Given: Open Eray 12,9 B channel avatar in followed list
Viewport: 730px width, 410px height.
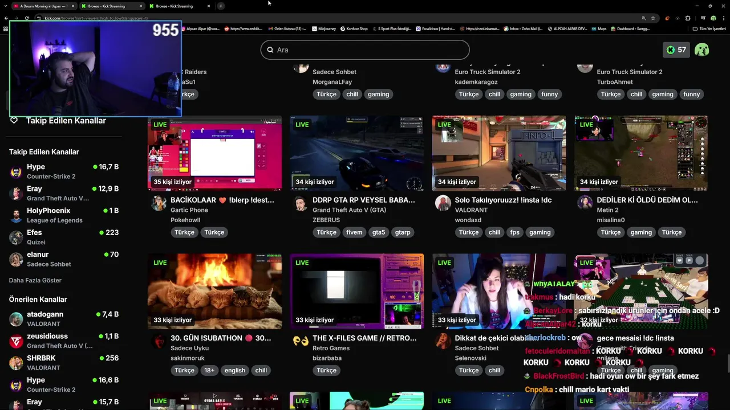Looking at the screenshot, I should [x=17, y=193].
